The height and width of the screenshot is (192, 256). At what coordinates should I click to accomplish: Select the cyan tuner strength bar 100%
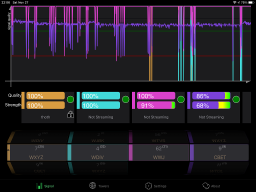pyautogui.click(x=101, y=105)
